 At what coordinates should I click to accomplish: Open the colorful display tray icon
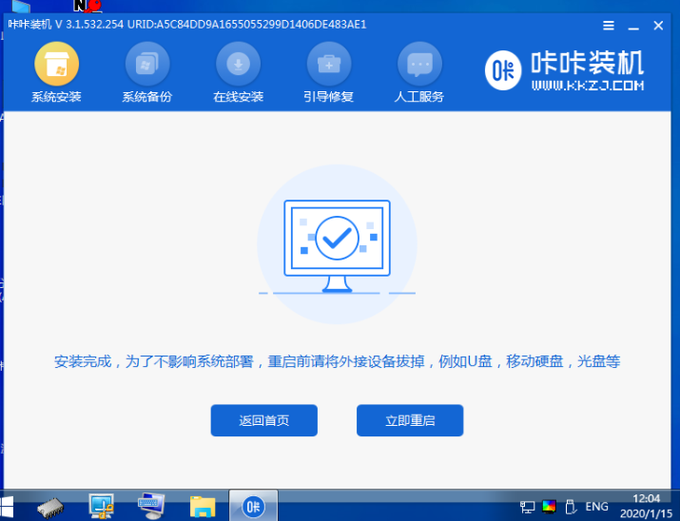(x=549, y=507)
